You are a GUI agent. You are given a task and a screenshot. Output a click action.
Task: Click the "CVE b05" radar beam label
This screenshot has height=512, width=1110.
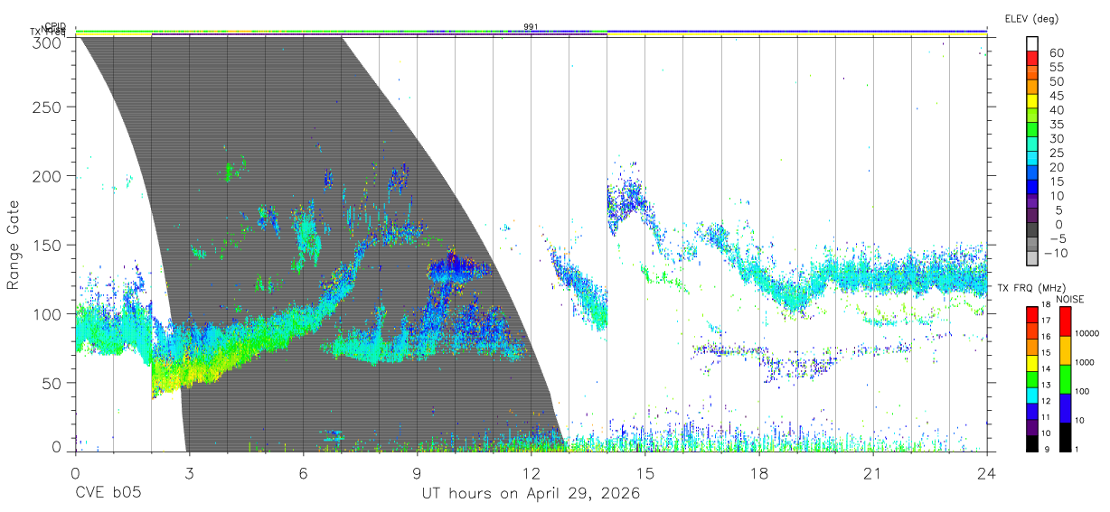pos(108,494)
